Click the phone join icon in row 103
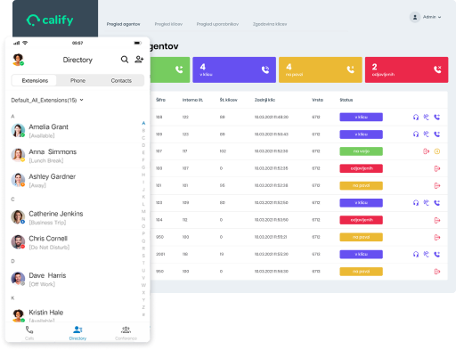 pyautogui.click(x=437, y=203)
